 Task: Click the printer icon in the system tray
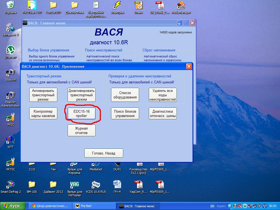pos(235,206)
